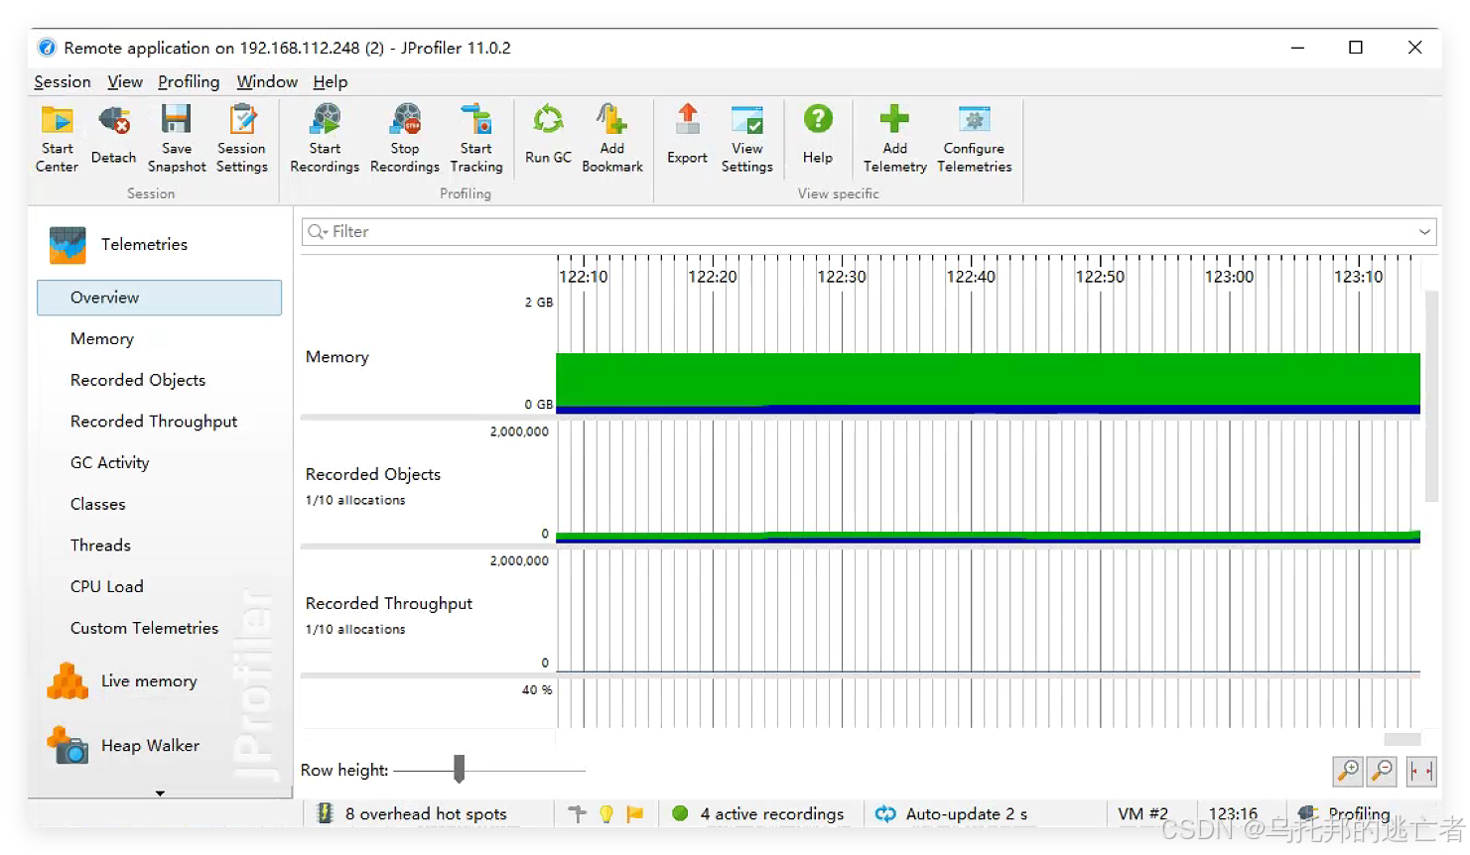Open the Filter dropdown arrow
The height and width of the screenshot is (855, 1470).
[x=1424, y=232]
